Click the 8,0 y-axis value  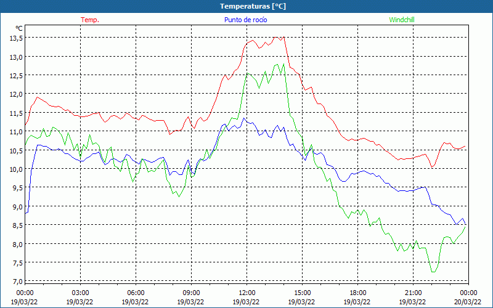point(17,244)
